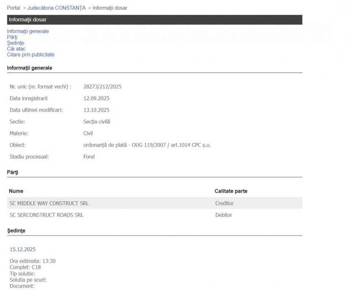Jump to Informații generale anchor link
This screenshot has width=348, height=295.
28,31
